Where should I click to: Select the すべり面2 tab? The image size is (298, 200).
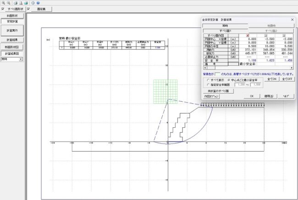271,31
